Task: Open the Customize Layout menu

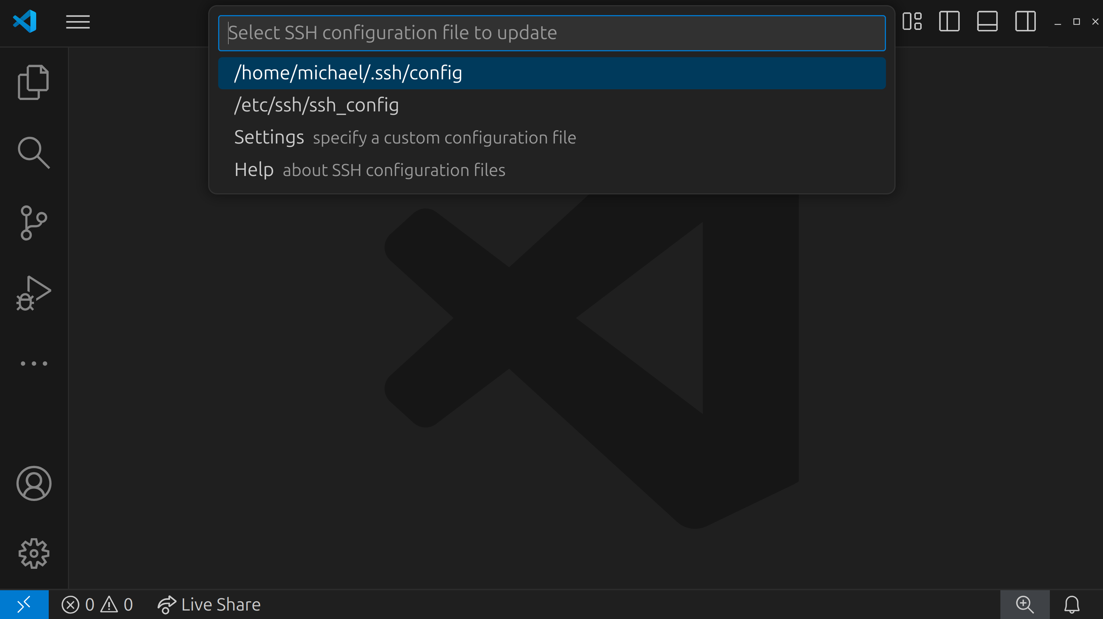Action: point(912,21)
